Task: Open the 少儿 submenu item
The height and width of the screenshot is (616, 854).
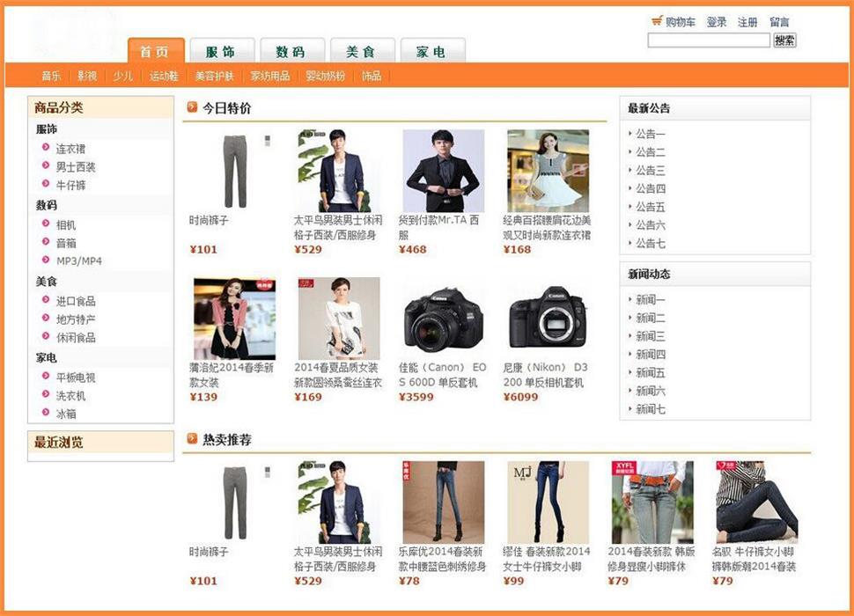Action: pyautogui.click(x=123, y=76)
